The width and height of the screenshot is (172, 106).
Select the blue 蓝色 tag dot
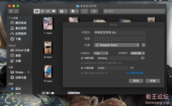click(x=12, y=89)
